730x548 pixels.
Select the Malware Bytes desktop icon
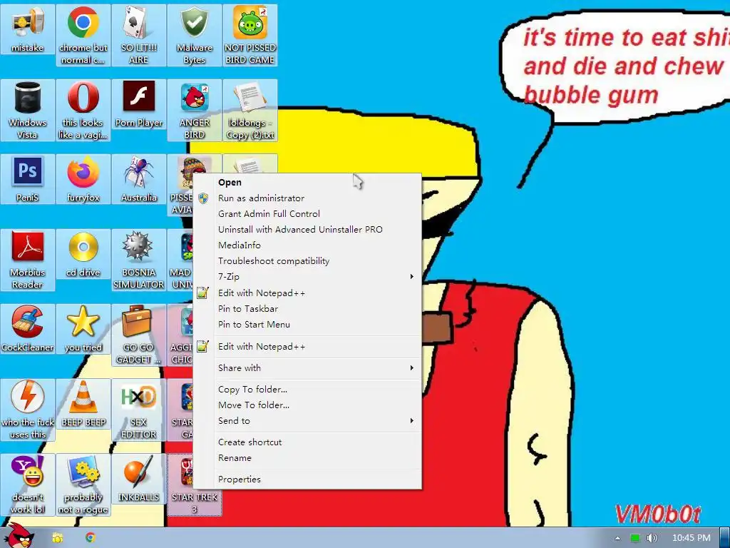(195, 36)
